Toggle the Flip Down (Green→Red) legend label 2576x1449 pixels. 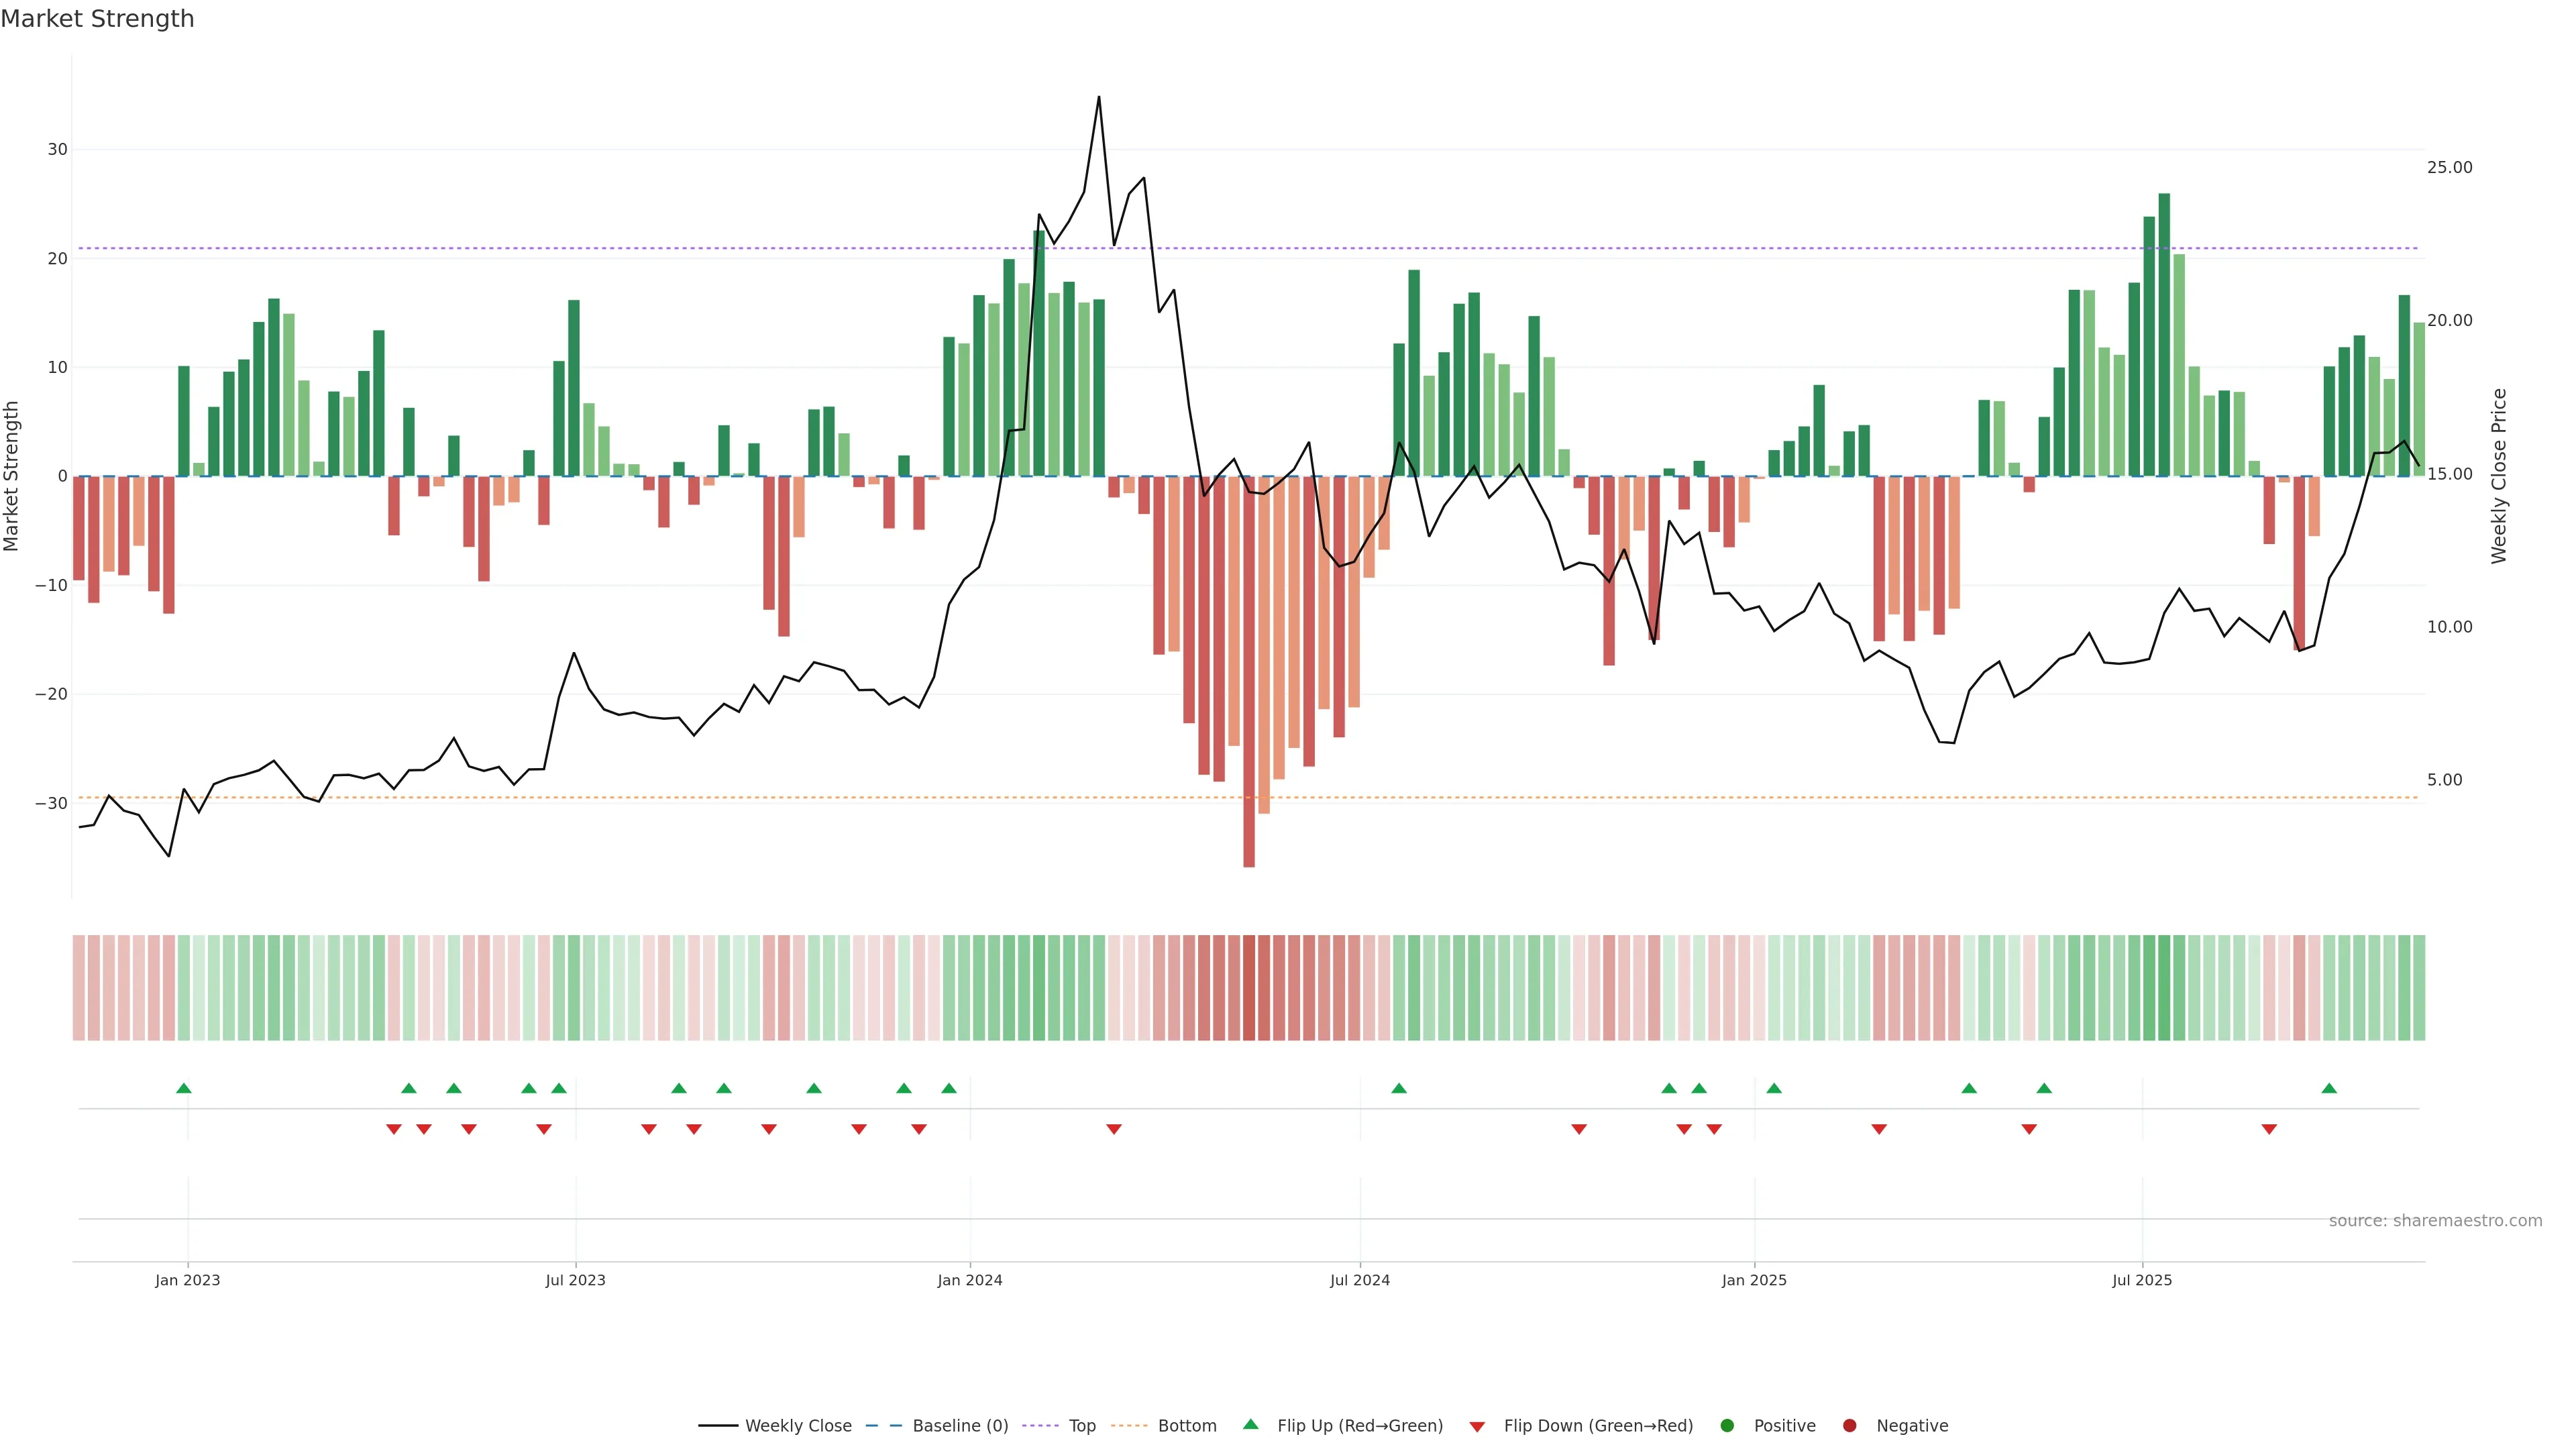pos(1598,1426)
